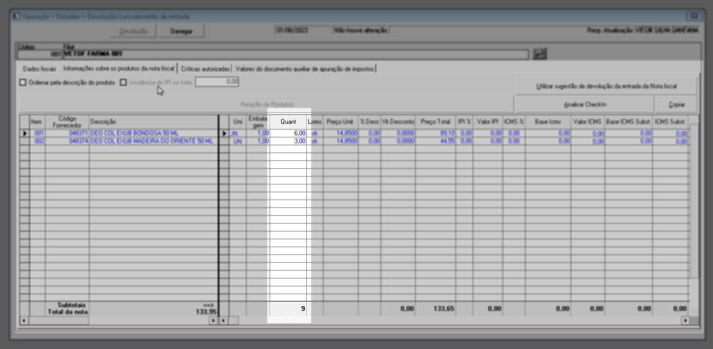Image resolution: width=713 pixels, height=349 pixels.
Task: Open Valores do documento auxiliar de apuração tab
Action: click(305, 68)
